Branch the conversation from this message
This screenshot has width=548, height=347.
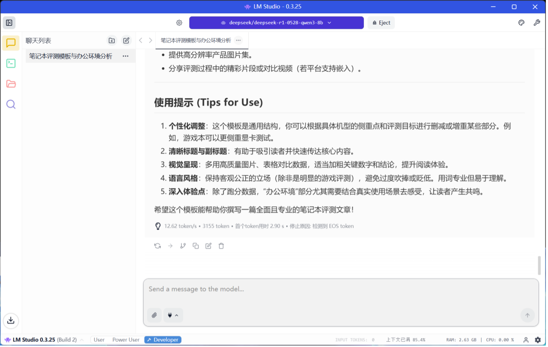pyautogui.click(x=183, y=246)
